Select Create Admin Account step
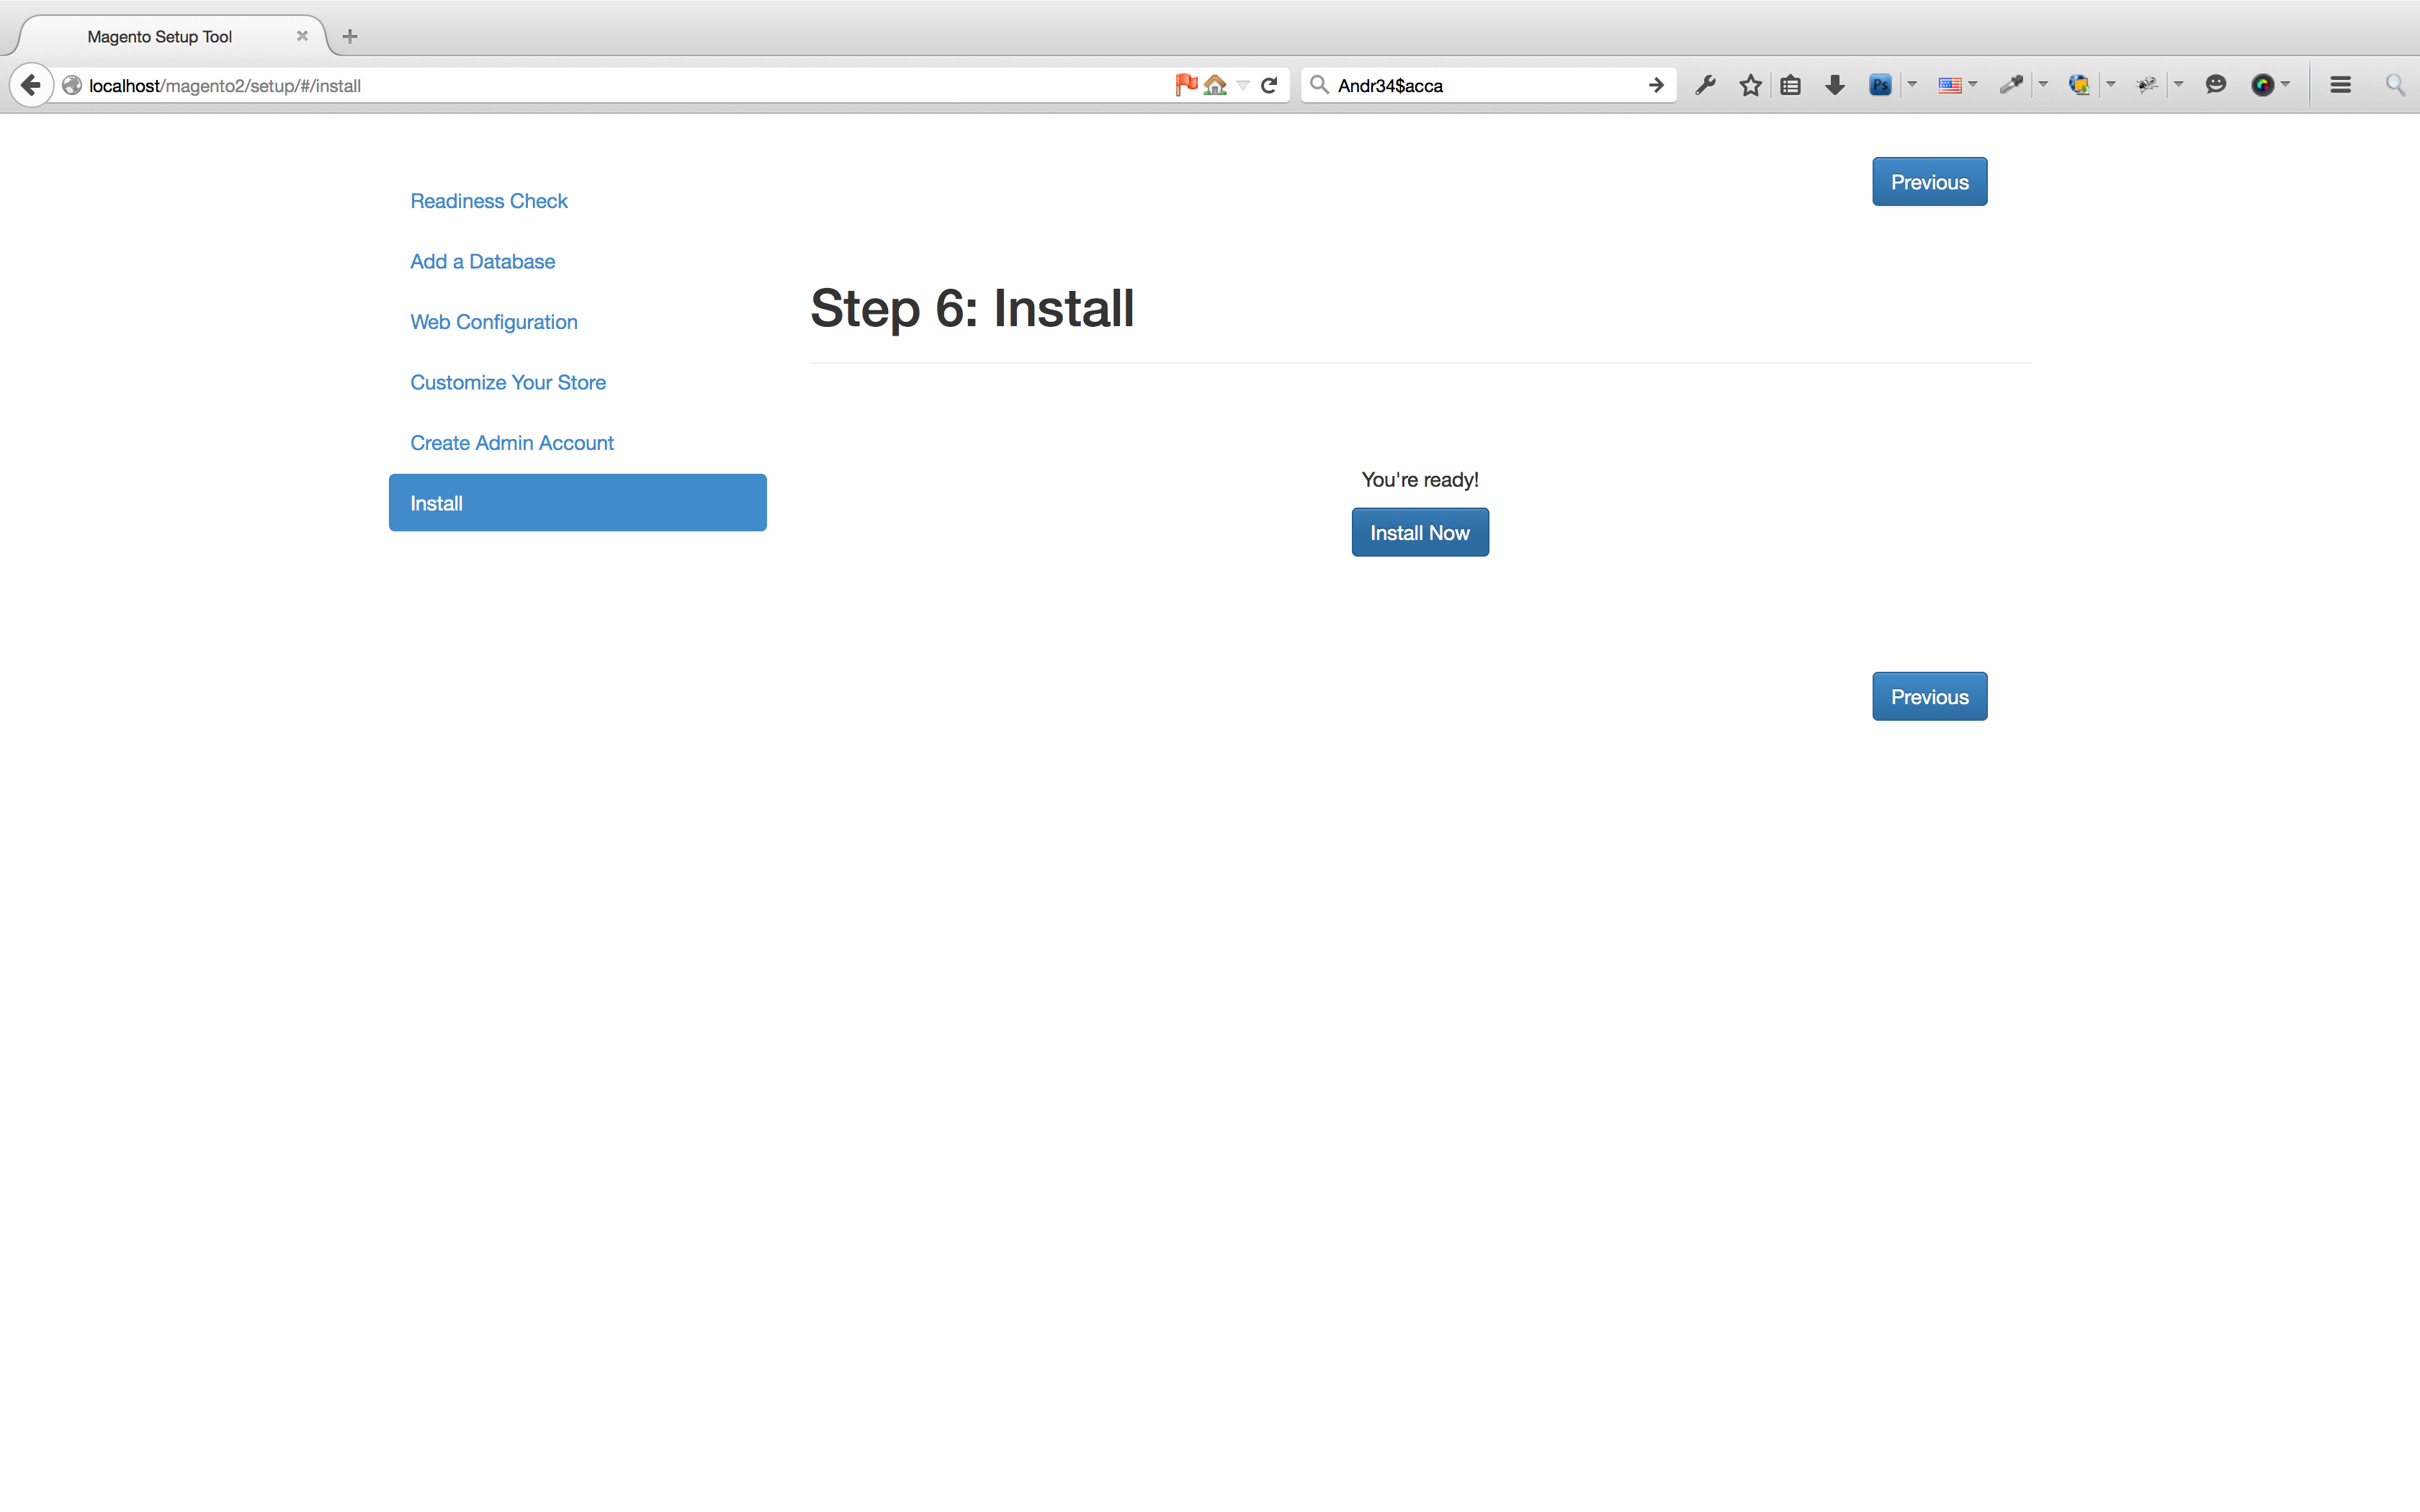Viewport: 2420px width, 1512px height. click(511, 443)
